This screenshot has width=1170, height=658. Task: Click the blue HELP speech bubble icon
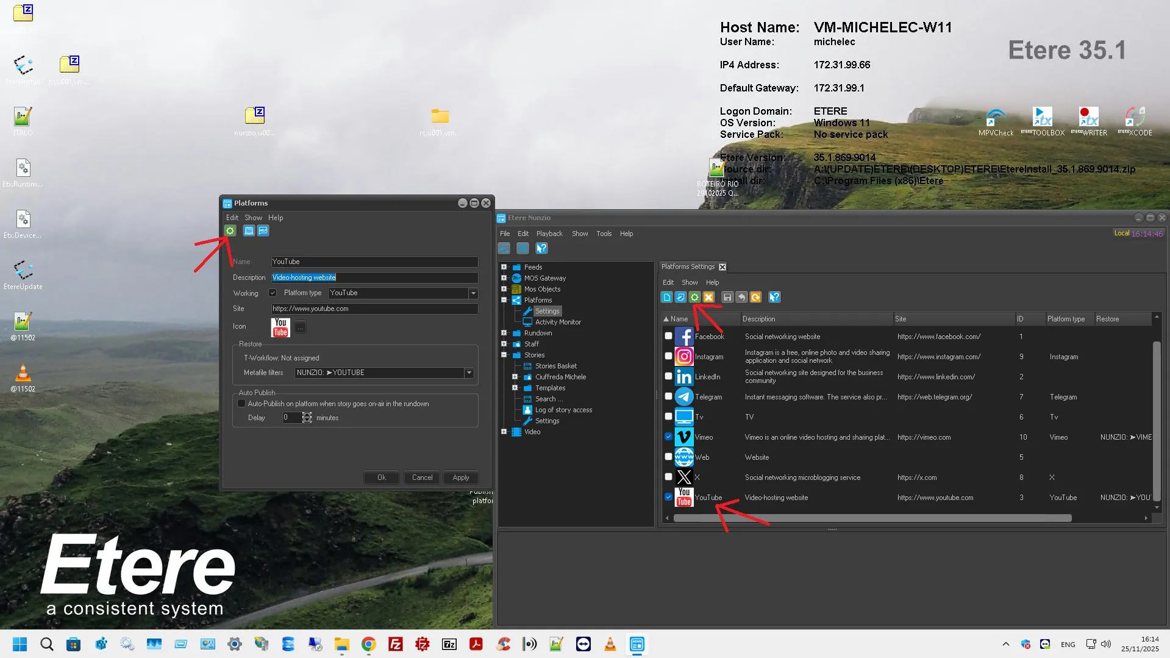coord(263,231)
